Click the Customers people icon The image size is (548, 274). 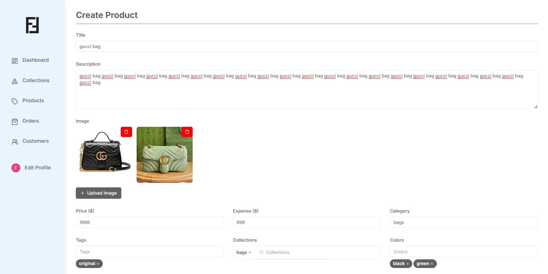(x=15, y=142)
